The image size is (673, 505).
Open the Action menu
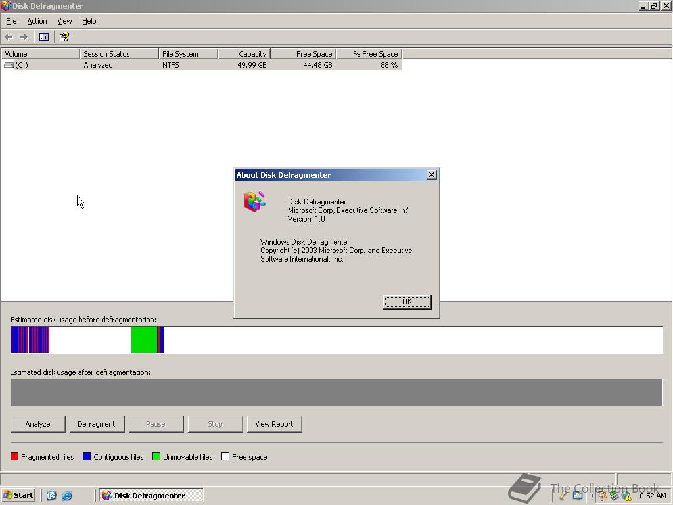click(x=37, y=21)
